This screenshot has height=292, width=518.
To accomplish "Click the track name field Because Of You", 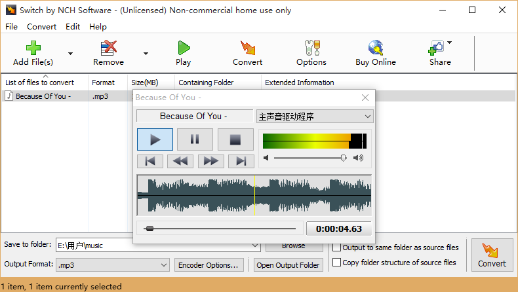I will [195, 116].
